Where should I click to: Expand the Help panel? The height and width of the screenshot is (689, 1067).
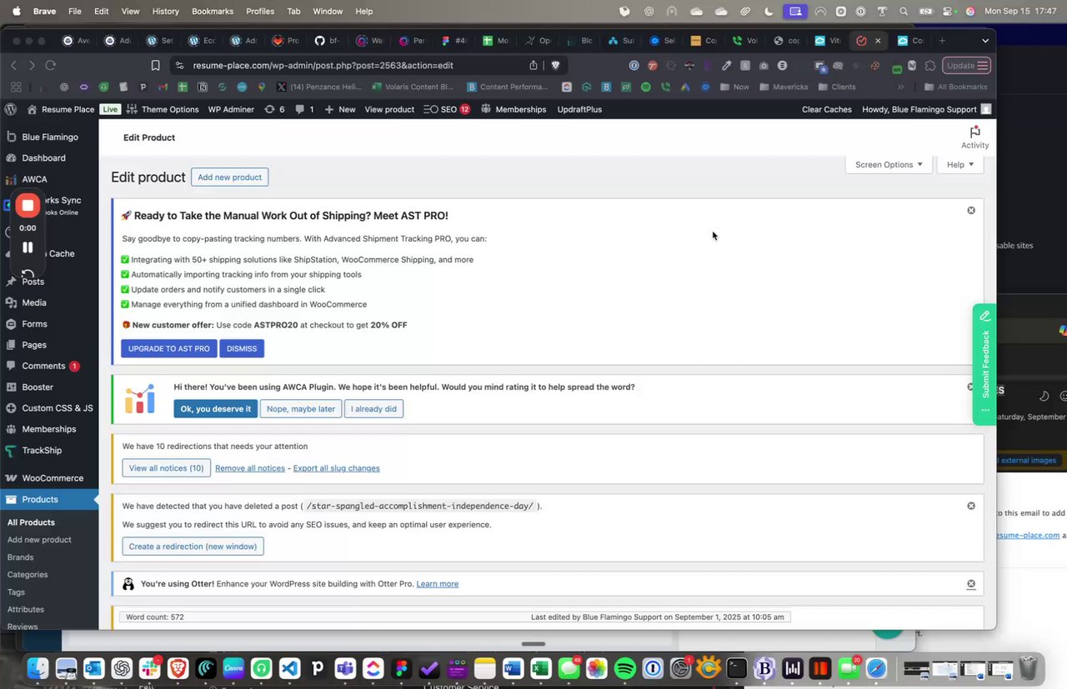(960, 164)
